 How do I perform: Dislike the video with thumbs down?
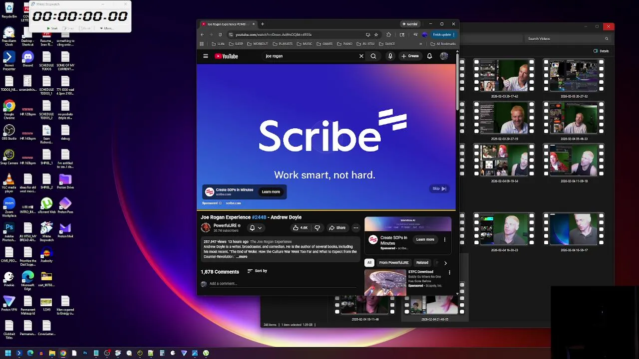click(x=317, y=228)
